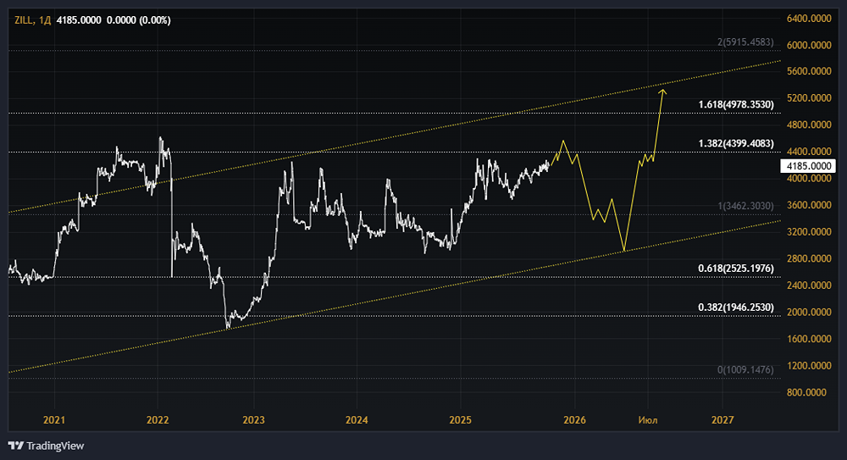Click the 2000.0000 price axis label

pyautogui.click(x=809, y=312)
